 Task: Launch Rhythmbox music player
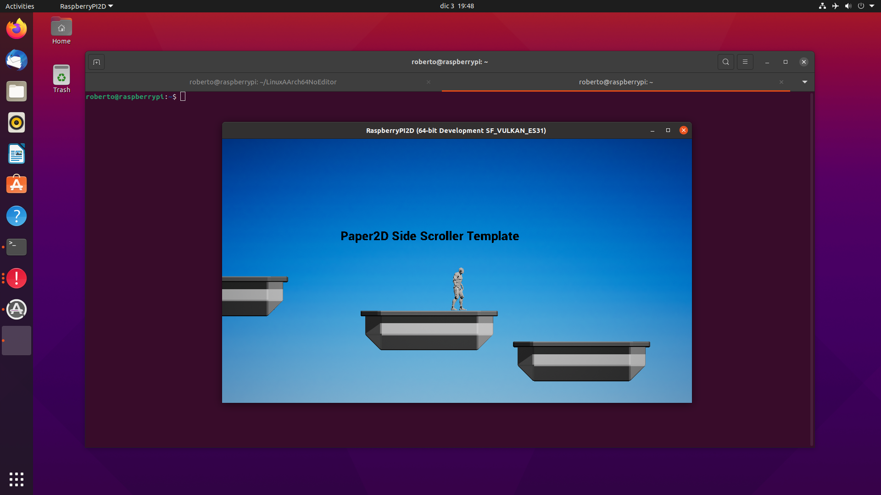17,122
